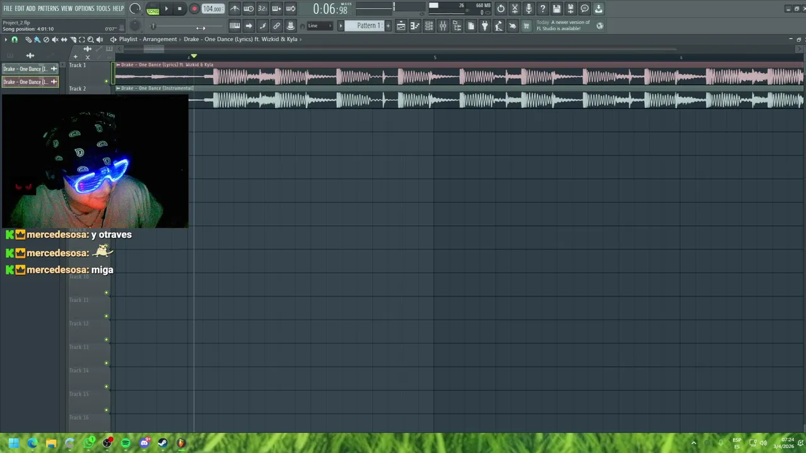Click the stamp icon in toolbar
This screenshot has width=806, height=453.
tap(290, 26)
